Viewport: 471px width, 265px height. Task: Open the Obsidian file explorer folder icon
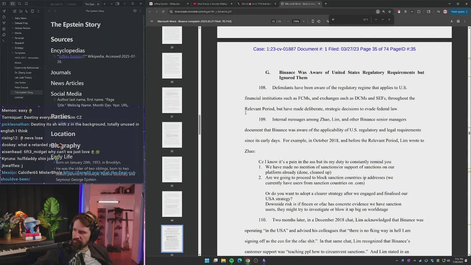tap(13, 4)
